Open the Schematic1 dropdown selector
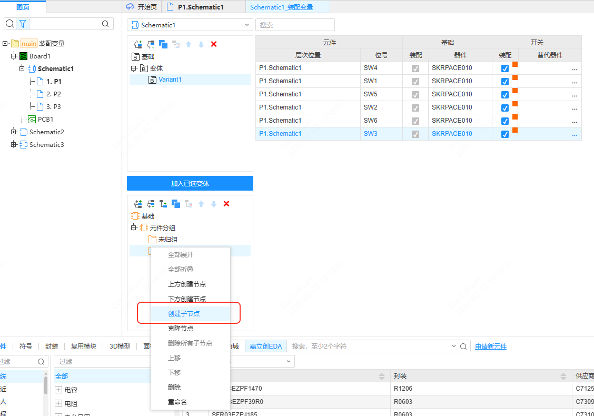The width and height of the screenshot is (594, 416). (x=190, y=25)
